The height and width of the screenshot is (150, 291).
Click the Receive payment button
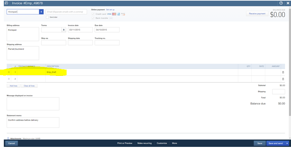pyautogui.click(x=257, y=14)
